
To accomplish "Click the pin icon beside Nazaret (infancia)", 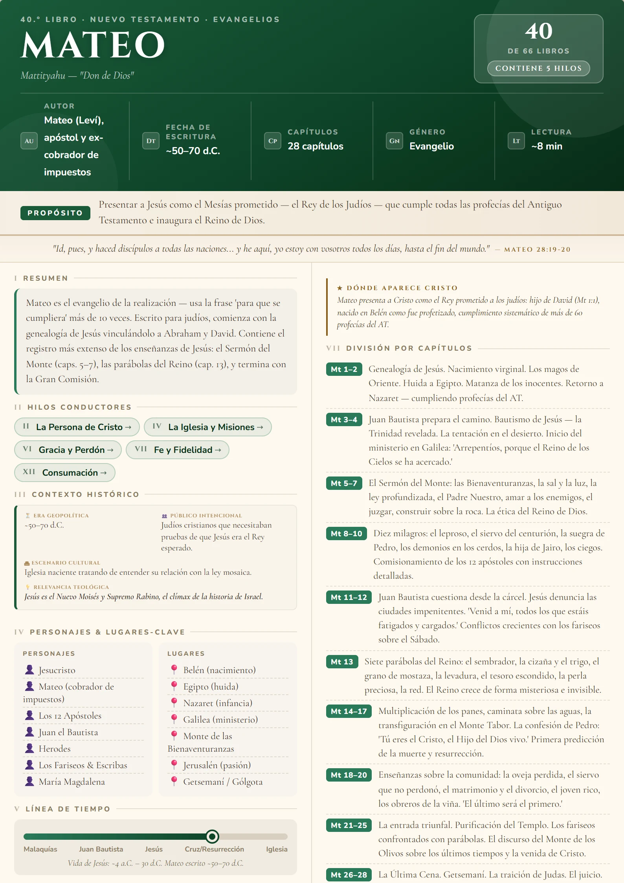I will (174, 703).
